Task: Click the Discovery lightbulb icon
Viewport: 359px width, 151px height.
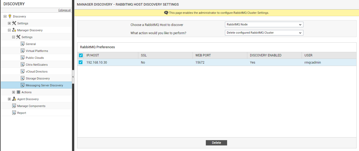Action: pyautogui.click(x=10, y=16)
